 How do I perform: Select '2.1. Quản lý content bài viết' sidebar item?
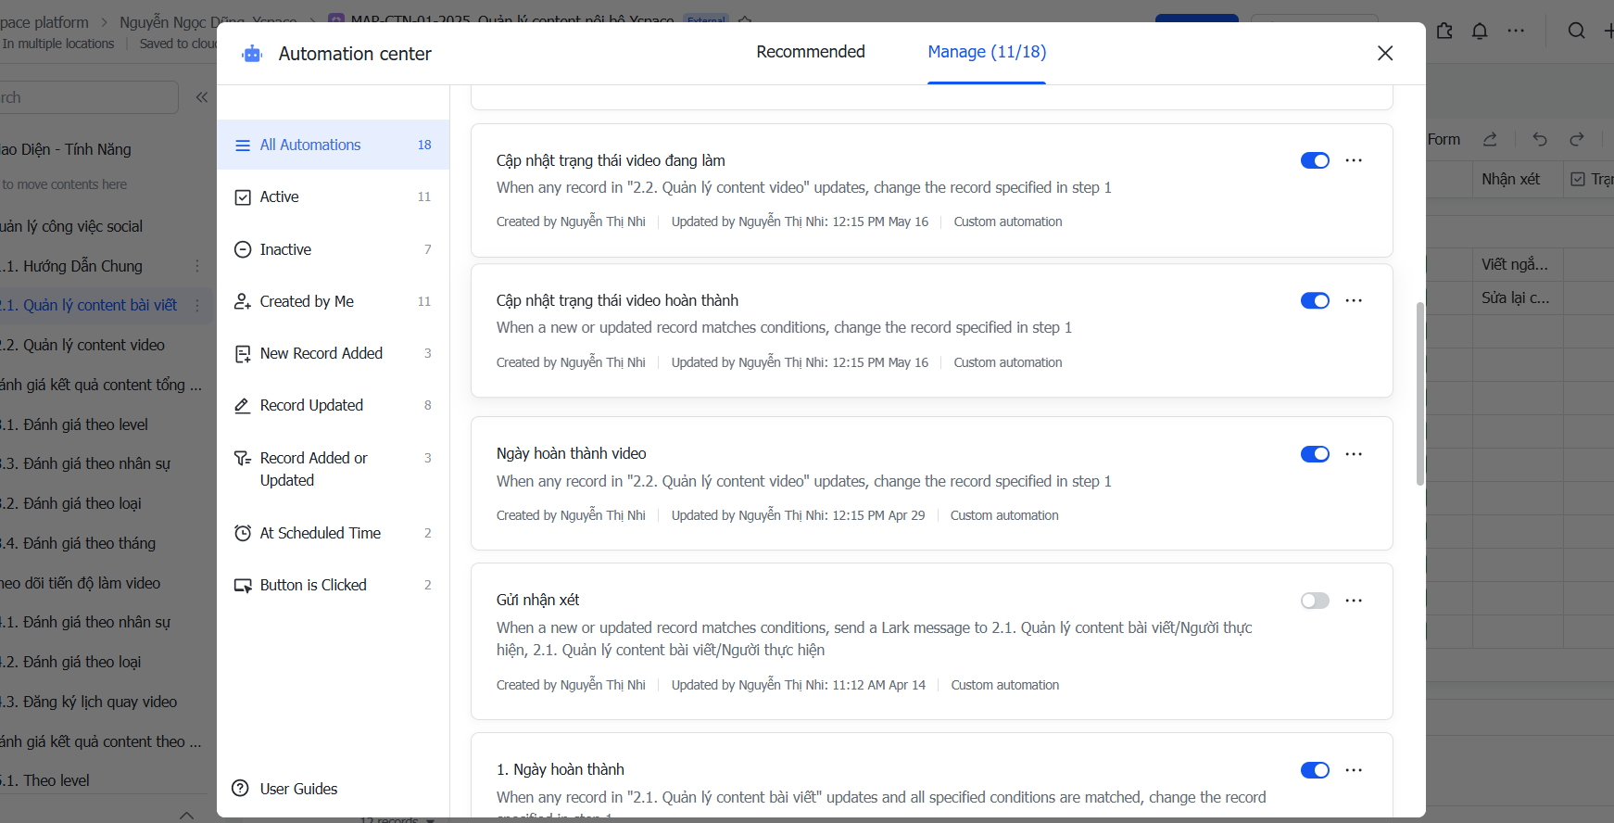[x=88, y=305]
